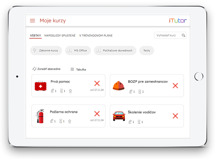Screen dimensions: 215x159
Task: Switch to Tabuľka view
Action: tap(78, 69)
